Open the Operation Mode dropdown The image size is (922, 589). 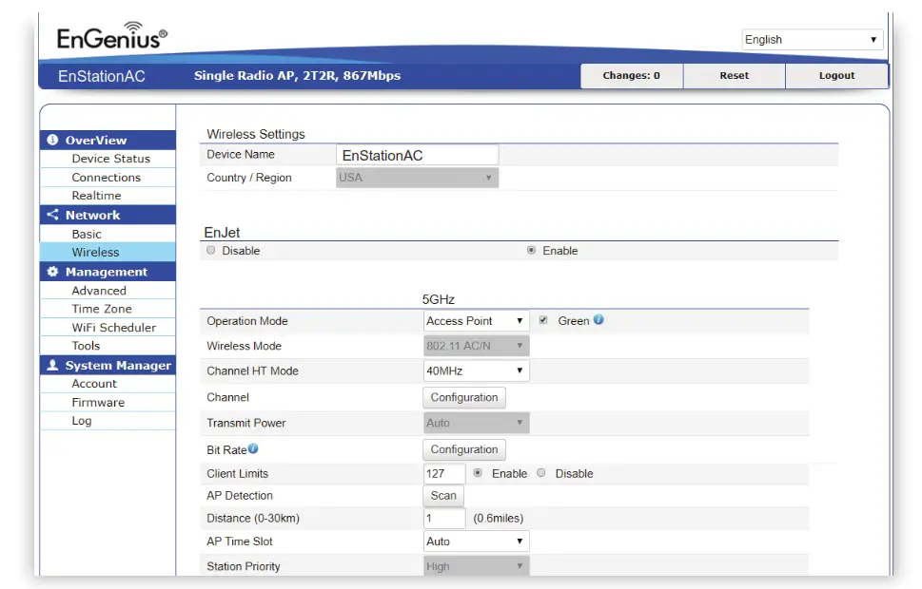pos(476,321)
